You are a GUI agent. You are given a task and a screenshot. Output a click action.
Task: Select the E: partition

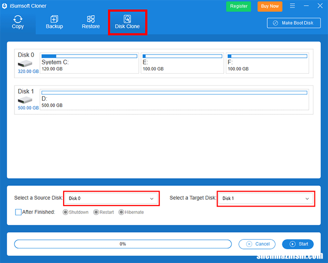(x=182, y=63)
